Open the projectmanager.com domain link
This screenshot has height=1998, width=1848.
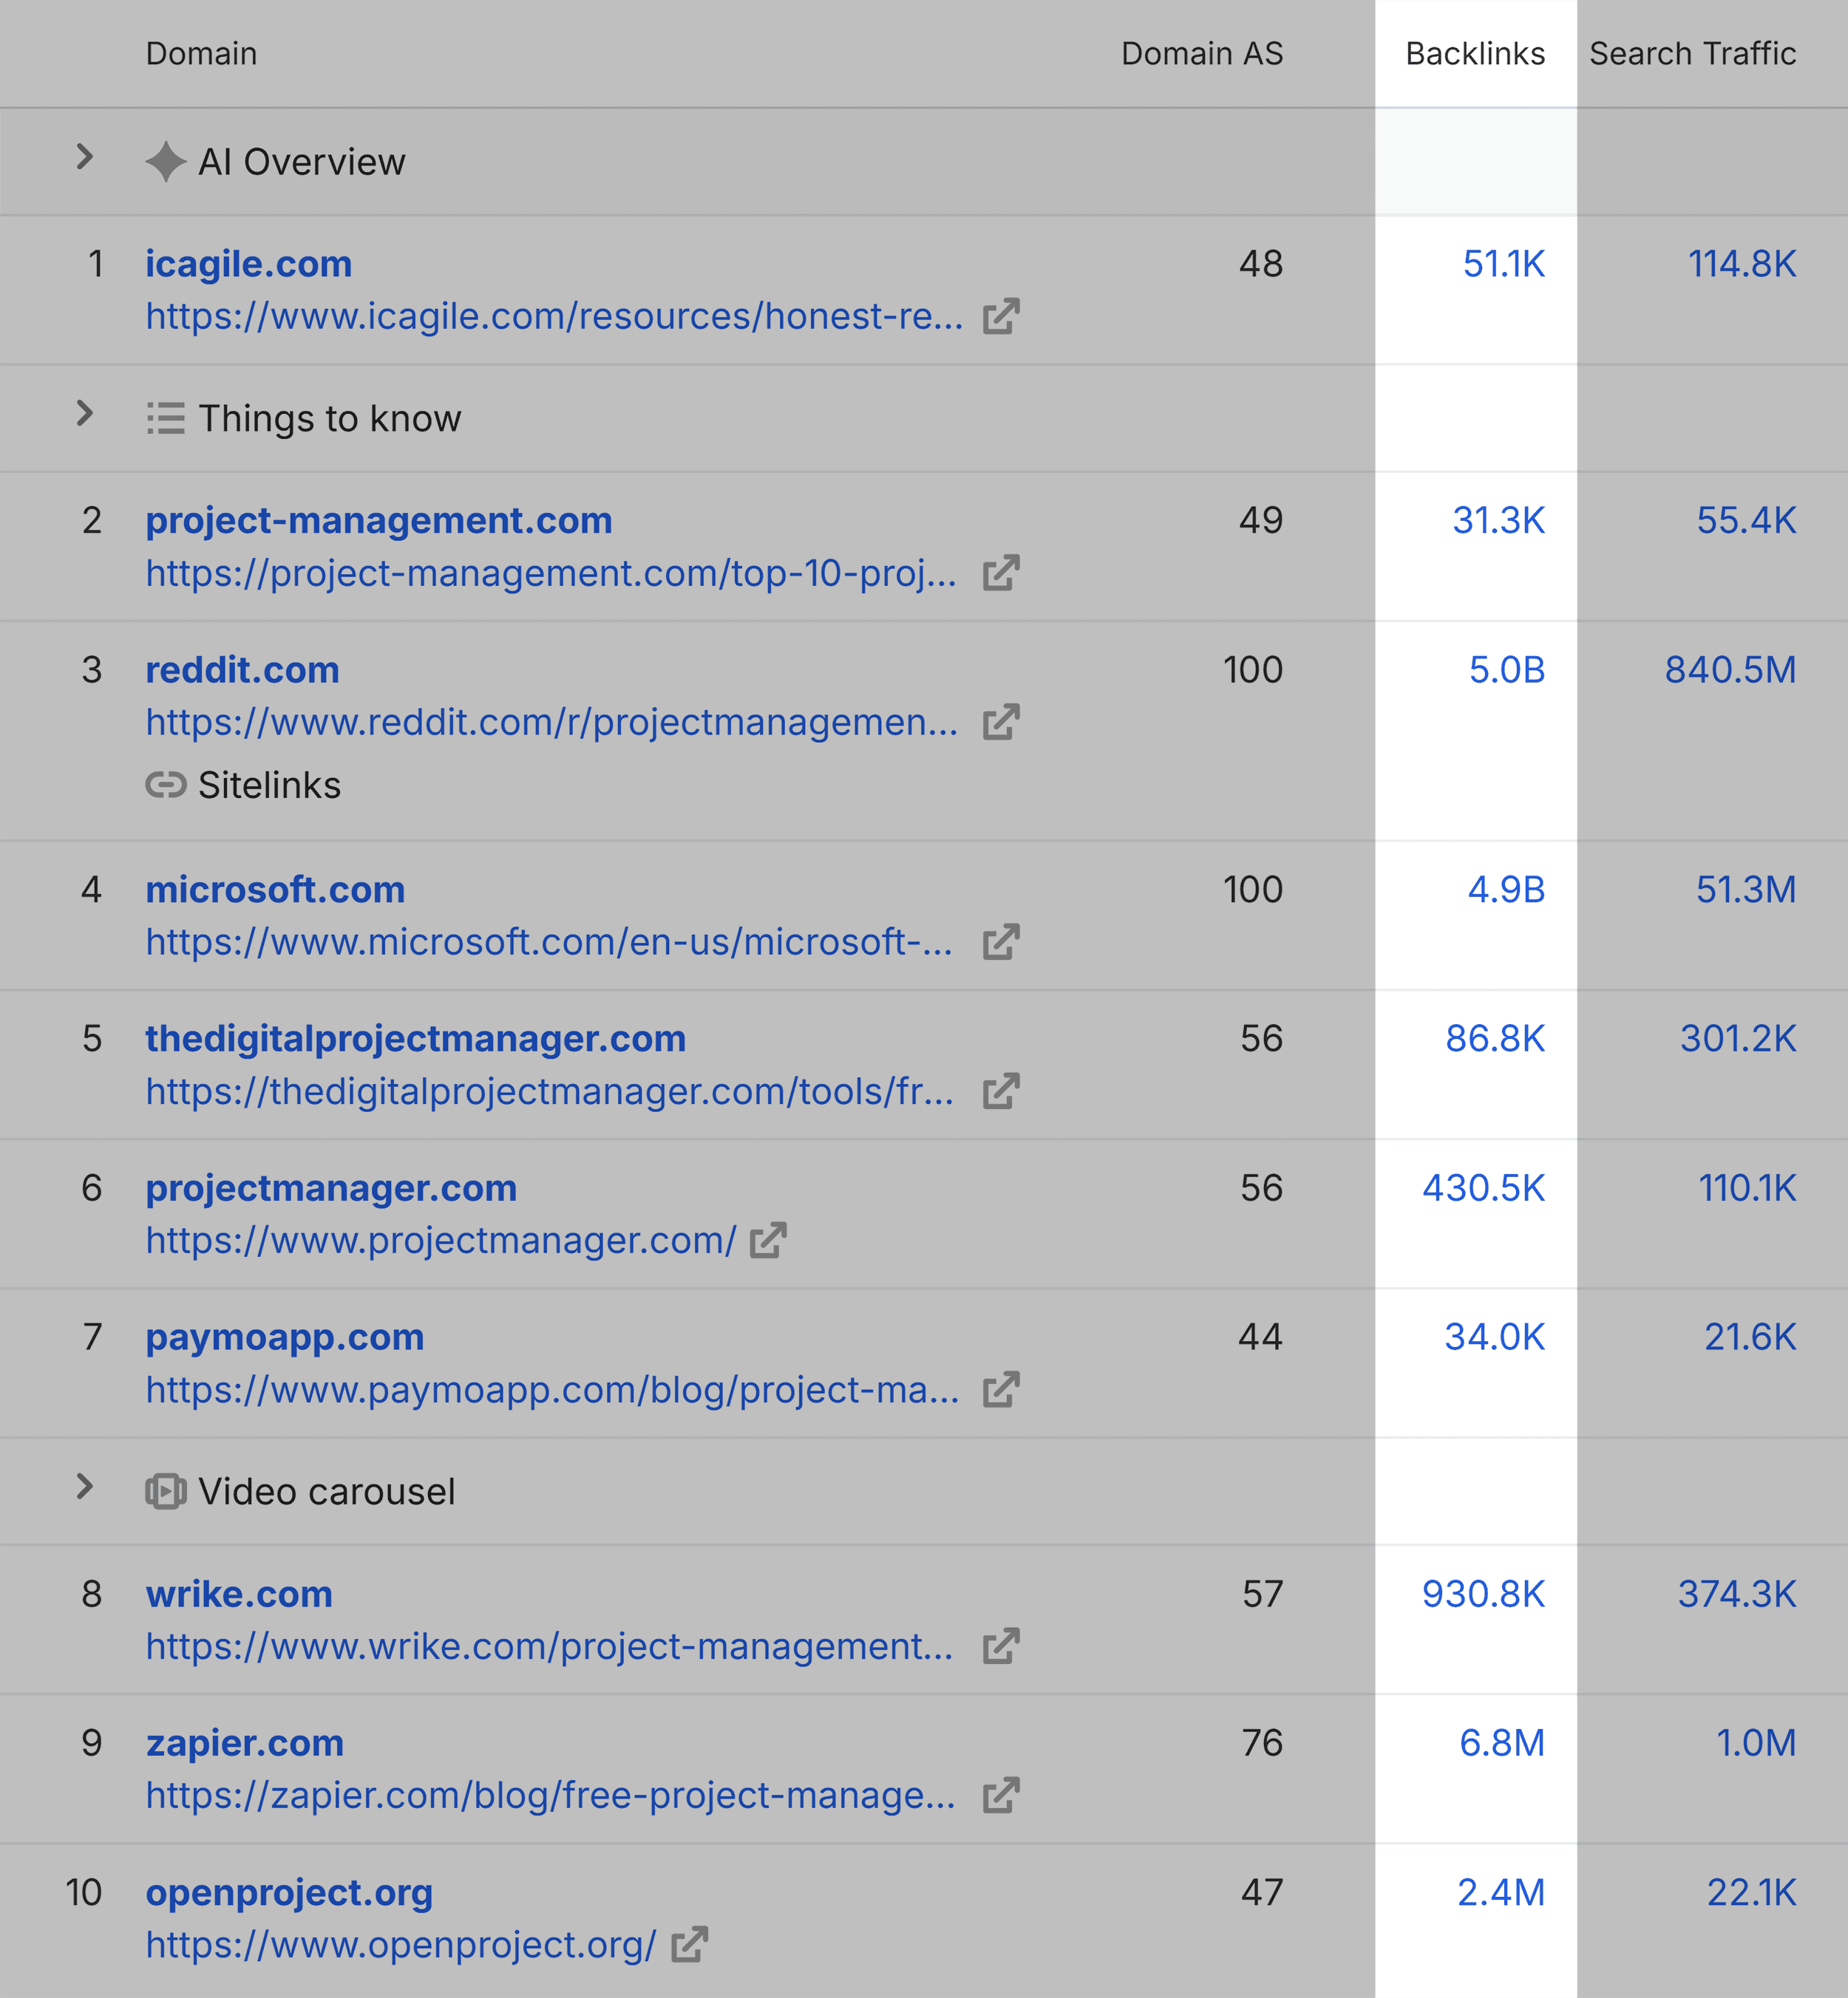coord(331,1188)
